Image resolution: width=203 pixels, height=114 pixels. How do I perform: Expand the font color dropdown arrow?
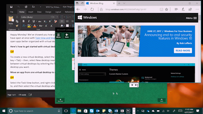coord(37,26)
